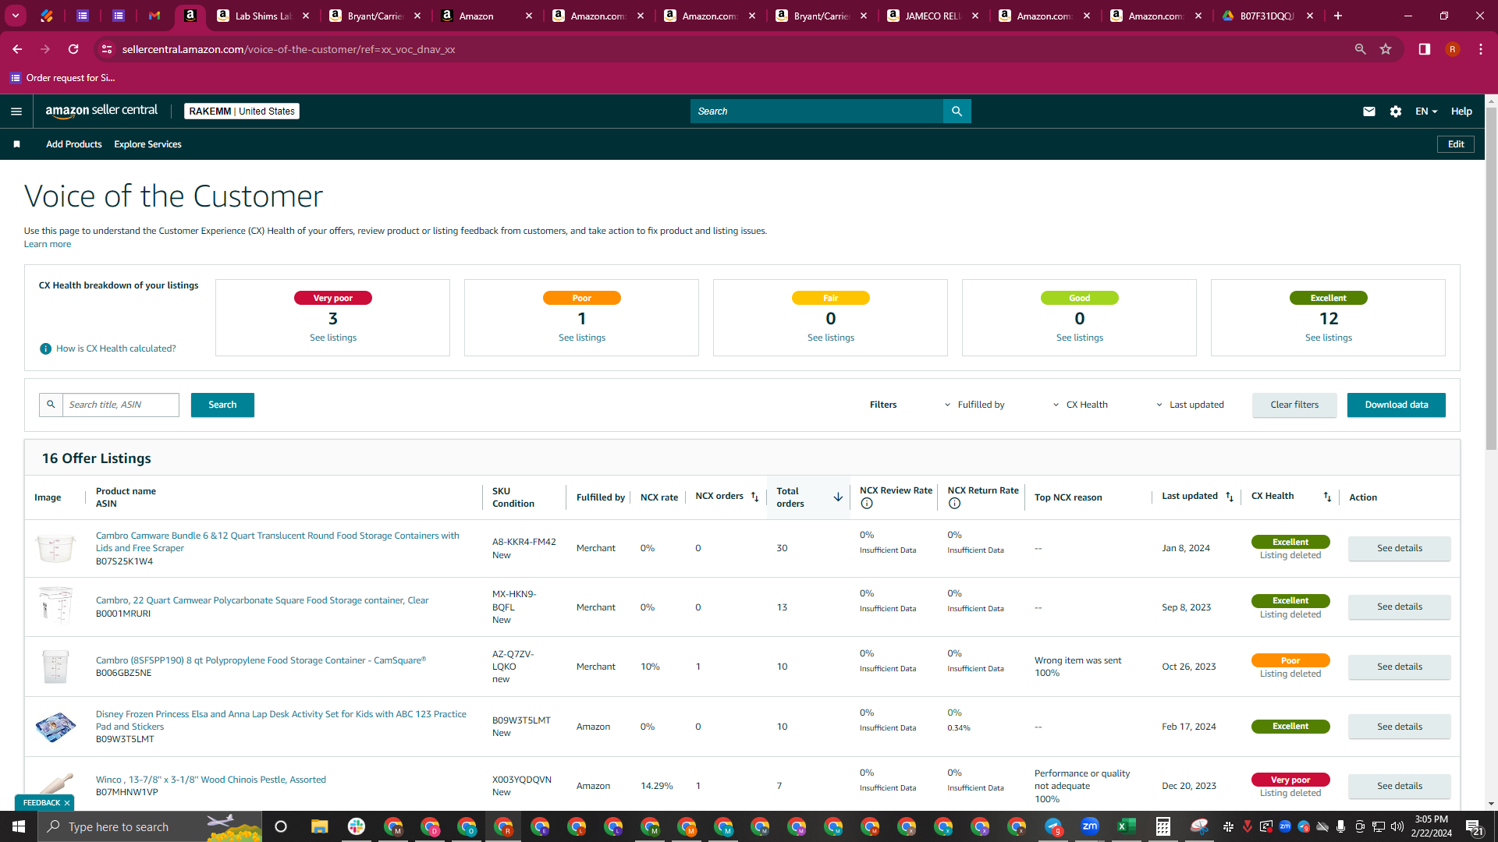Open the hamburger navigation menu
This screenshot has width=1498, height=842.
click(x=16, y=111)
